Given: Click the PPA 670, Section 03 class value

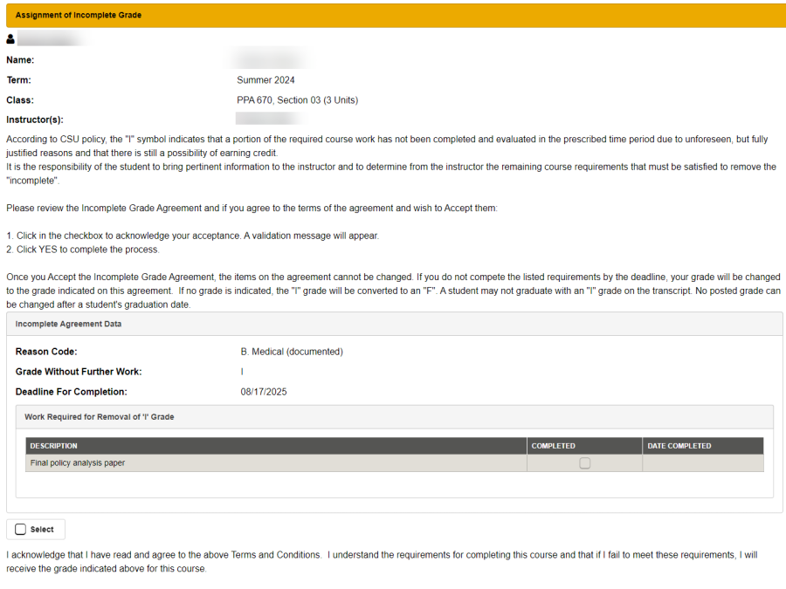Looking at the screenshot, I should (297, 100).
